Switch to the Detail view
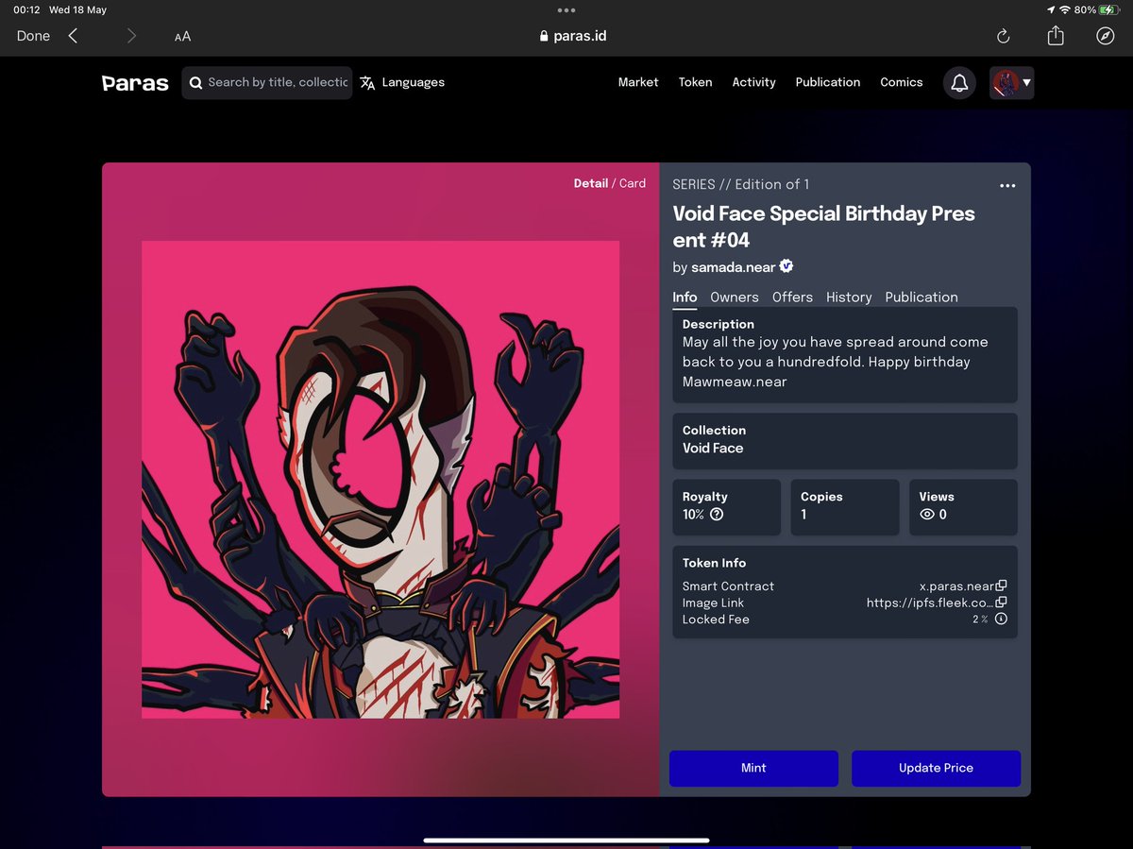Image resolution: width=1133 pixels, height=849 pixels. point(591,183)
